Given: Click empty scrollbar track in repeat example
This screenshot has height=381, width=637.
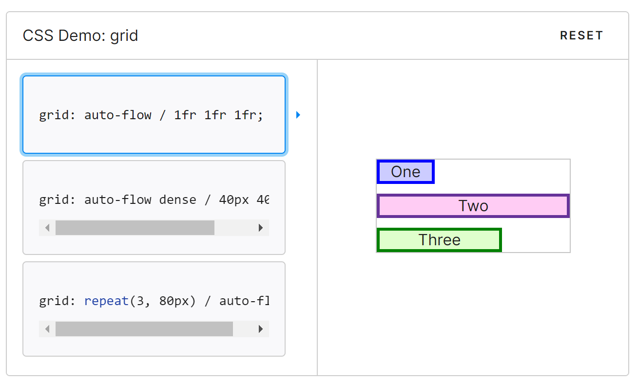Looking at the screenshot, I should pyautogui.click(x=243, y=329).
